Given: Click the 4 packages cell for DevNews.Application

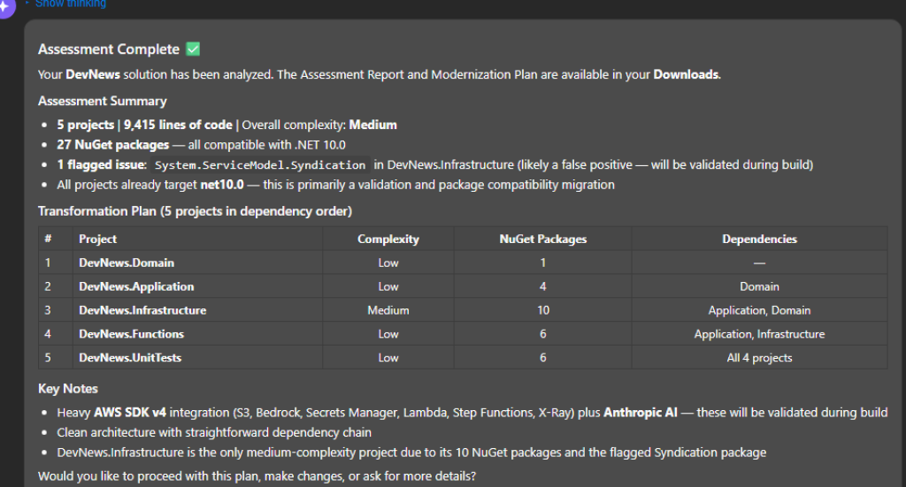Looking at the screenshot, I should (543, 286).
